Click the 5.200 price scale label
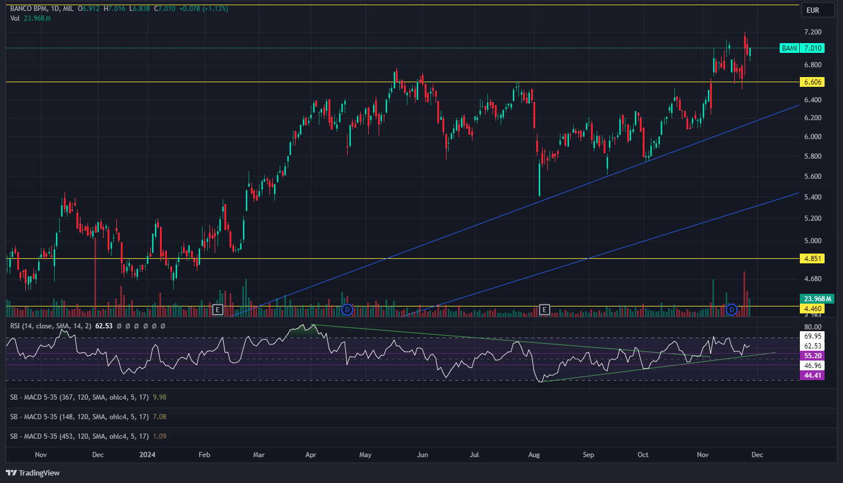The width and height of the screenshot is (843, 483). 813,218
